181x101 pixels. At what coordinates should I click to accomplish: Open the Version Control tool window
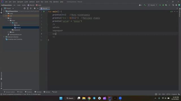tap(9, 92)
